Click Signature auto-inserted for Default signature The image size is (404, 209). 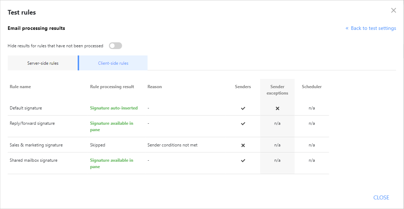[114, 108]
